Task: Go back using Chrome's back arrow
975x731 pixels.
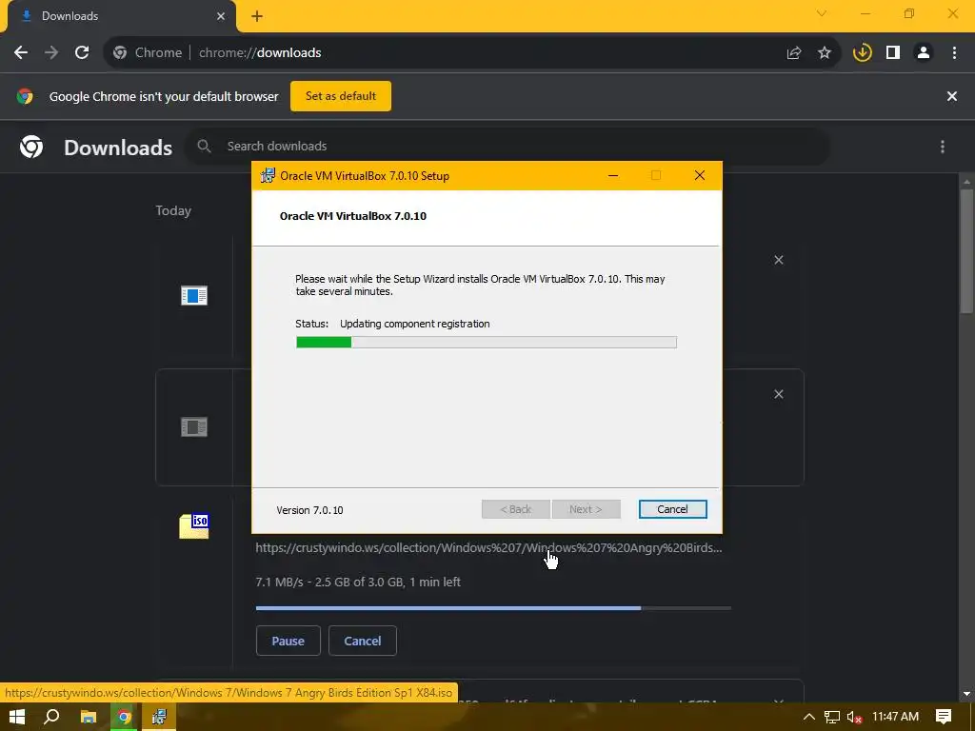Action: (x=21, y=53)
